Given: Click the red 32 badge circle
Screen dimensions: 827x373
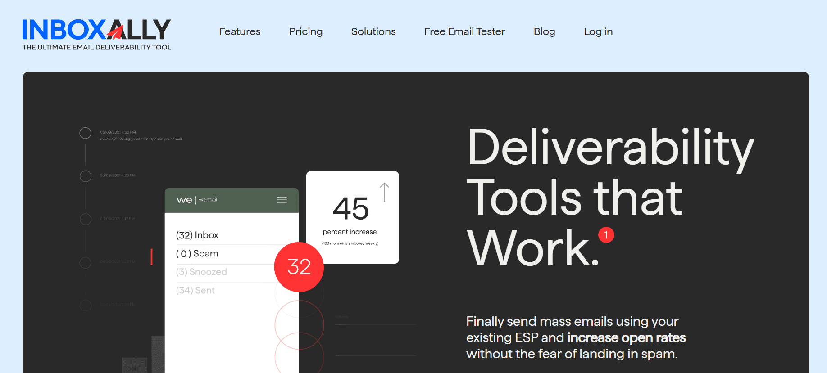Looking at the screenshot, I should (x=299, y=267).
